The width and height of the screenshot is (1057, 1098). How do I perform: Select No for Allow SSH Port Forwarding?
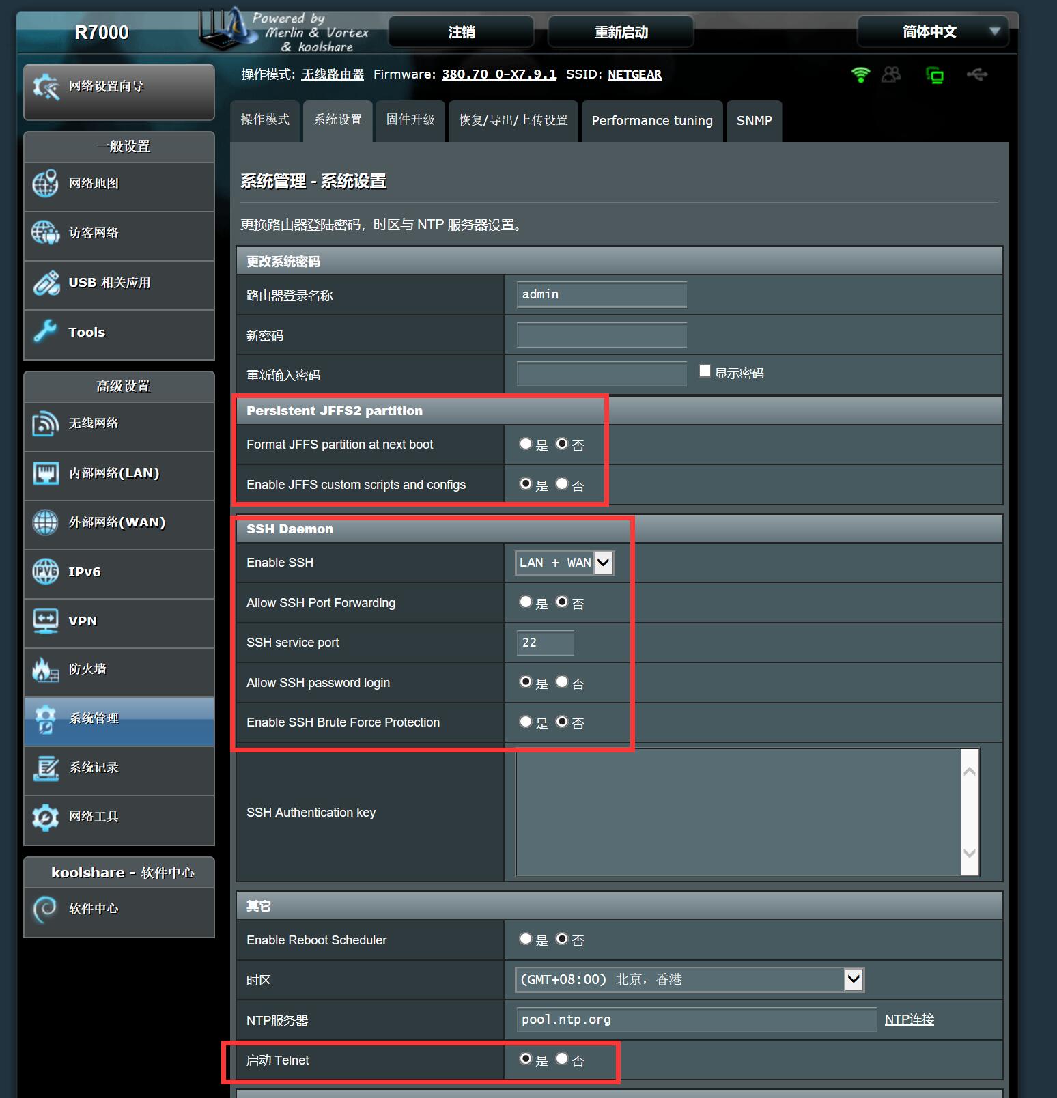562,602
